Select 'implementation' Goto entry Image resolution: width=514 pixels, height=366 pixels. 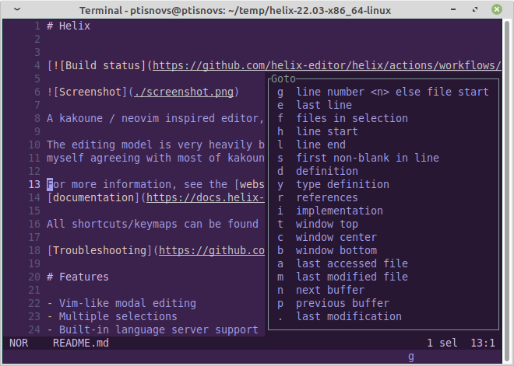pyautogui.click(x=329, y=211)
